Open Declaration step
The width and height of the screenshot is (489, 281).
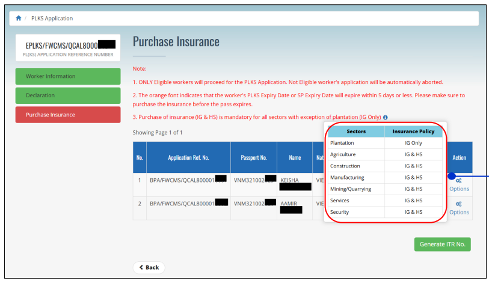tap(68, 95)
